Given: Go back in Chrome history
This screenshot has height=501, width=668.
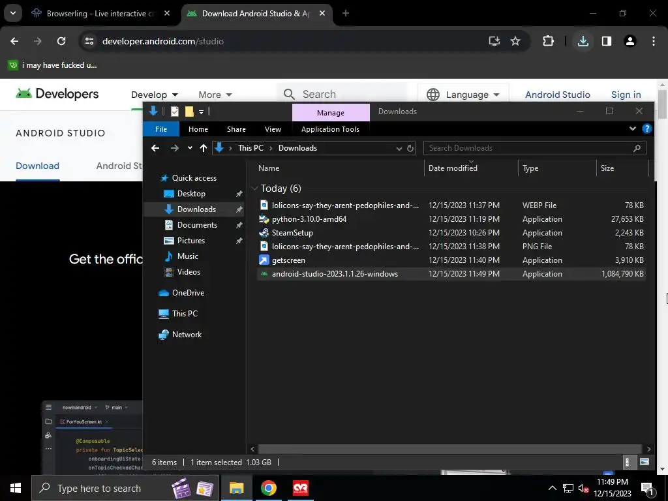Looking at the screenshot, I should (14, 41).
